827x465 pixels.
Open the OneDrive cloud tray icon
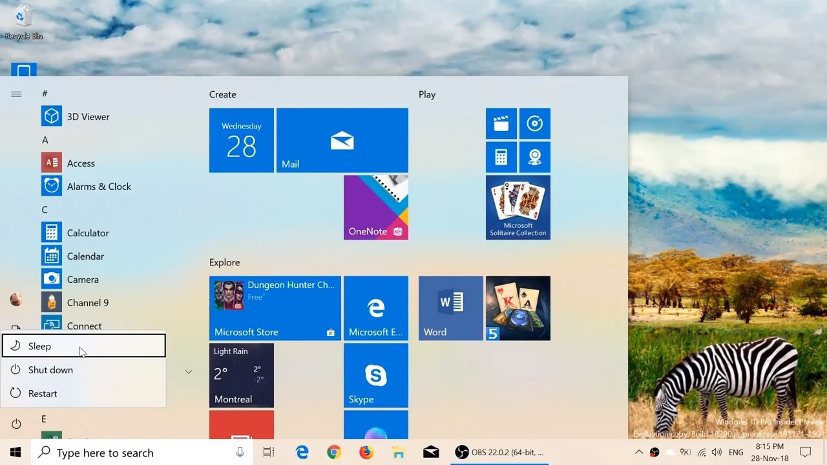pos(670,452)
